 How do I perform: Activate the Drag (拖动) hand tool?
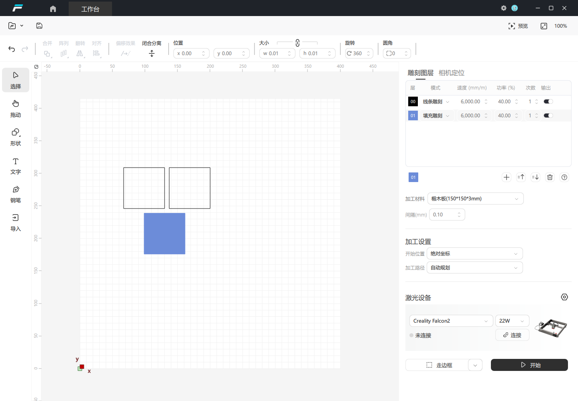point(16,108)
